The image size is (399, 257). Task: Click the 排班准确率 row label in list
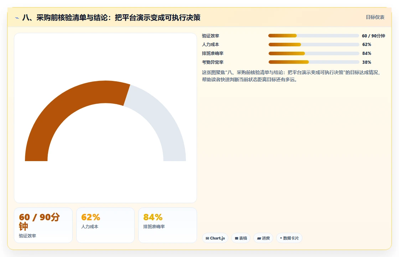213,53
